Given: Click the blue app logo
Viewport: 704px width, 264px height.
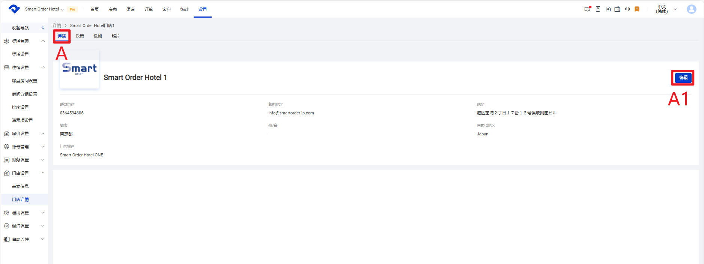Looking at the screenshot, I should (14, 9).
